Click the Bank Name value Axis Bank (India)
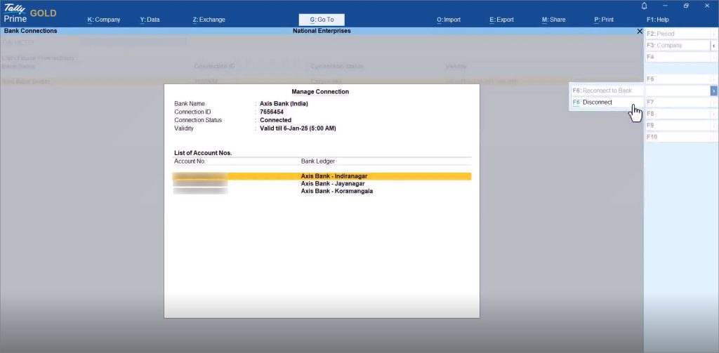 pos(284,104)
